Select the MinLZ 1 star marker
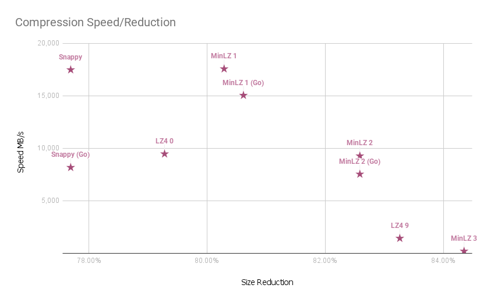Image resolution: width=487 pixels, height=302 pixels. click(224, 69)
